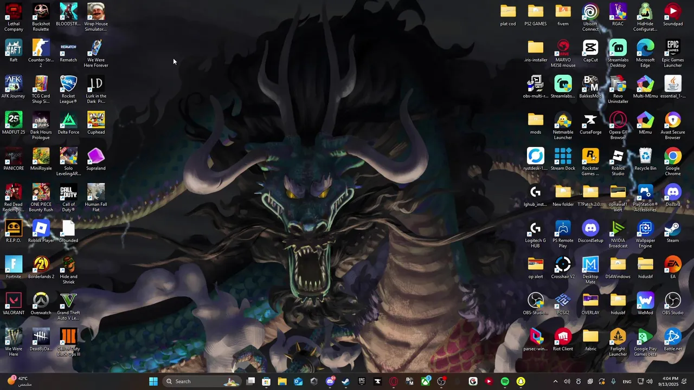Show hidden system tray icons
The height and width of the screenshot is (390, 694).
pos(555,381)
